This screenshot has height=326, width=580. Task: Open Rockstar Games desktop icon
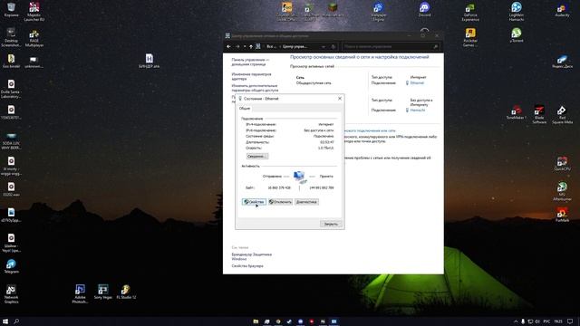(x=470, y=38)
